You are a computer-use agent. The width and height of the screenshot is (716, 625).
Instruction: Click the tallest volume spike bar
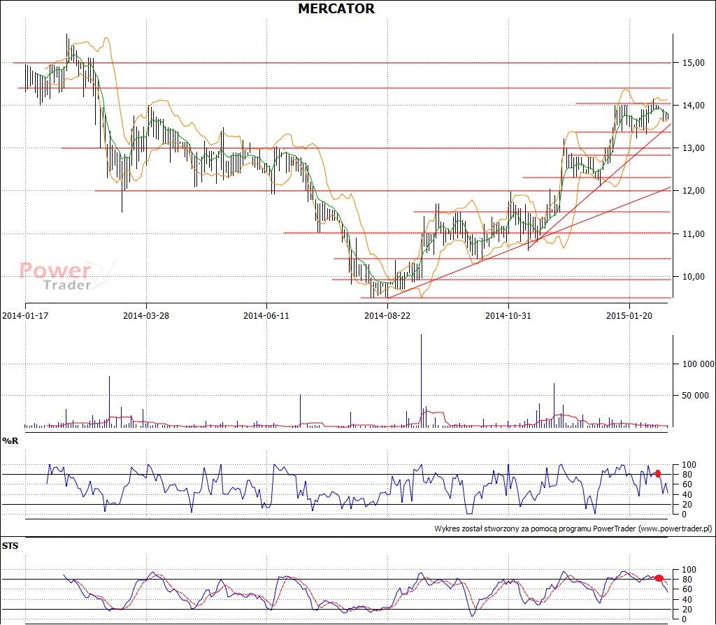click(x=421, y=380)
